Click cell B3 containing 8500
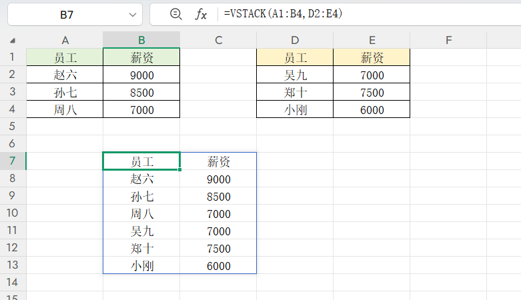 click(141, 92)
